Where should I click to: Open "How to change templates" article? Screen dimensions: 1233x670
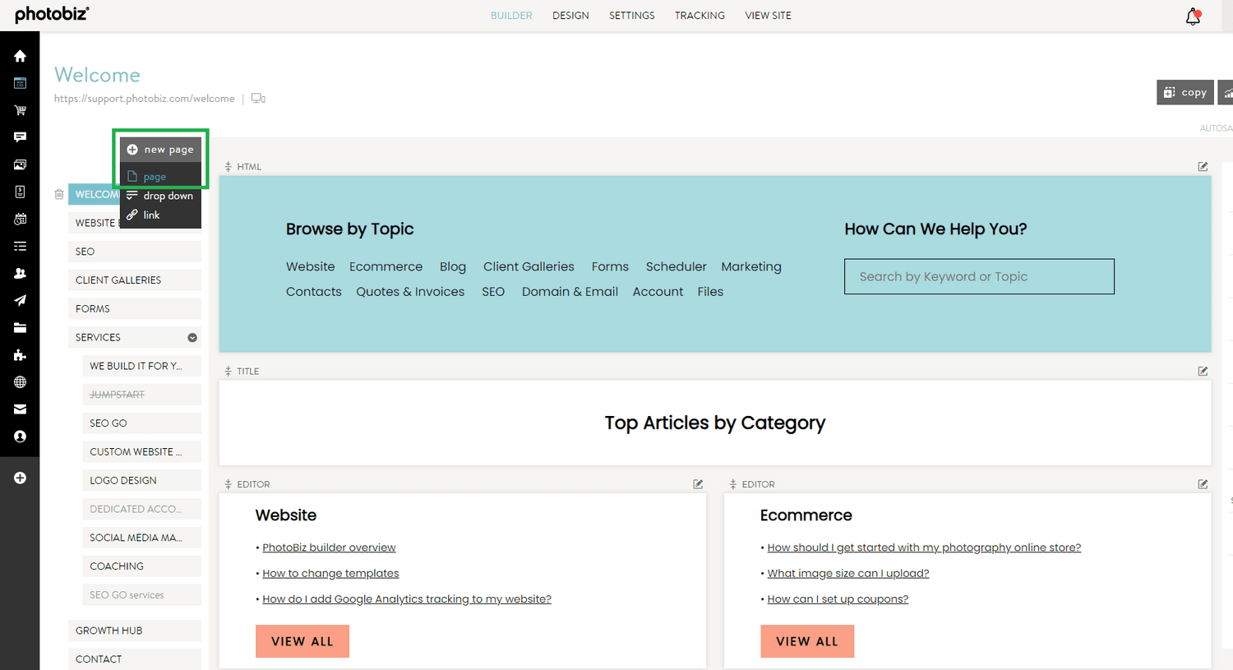click(330, 573)
